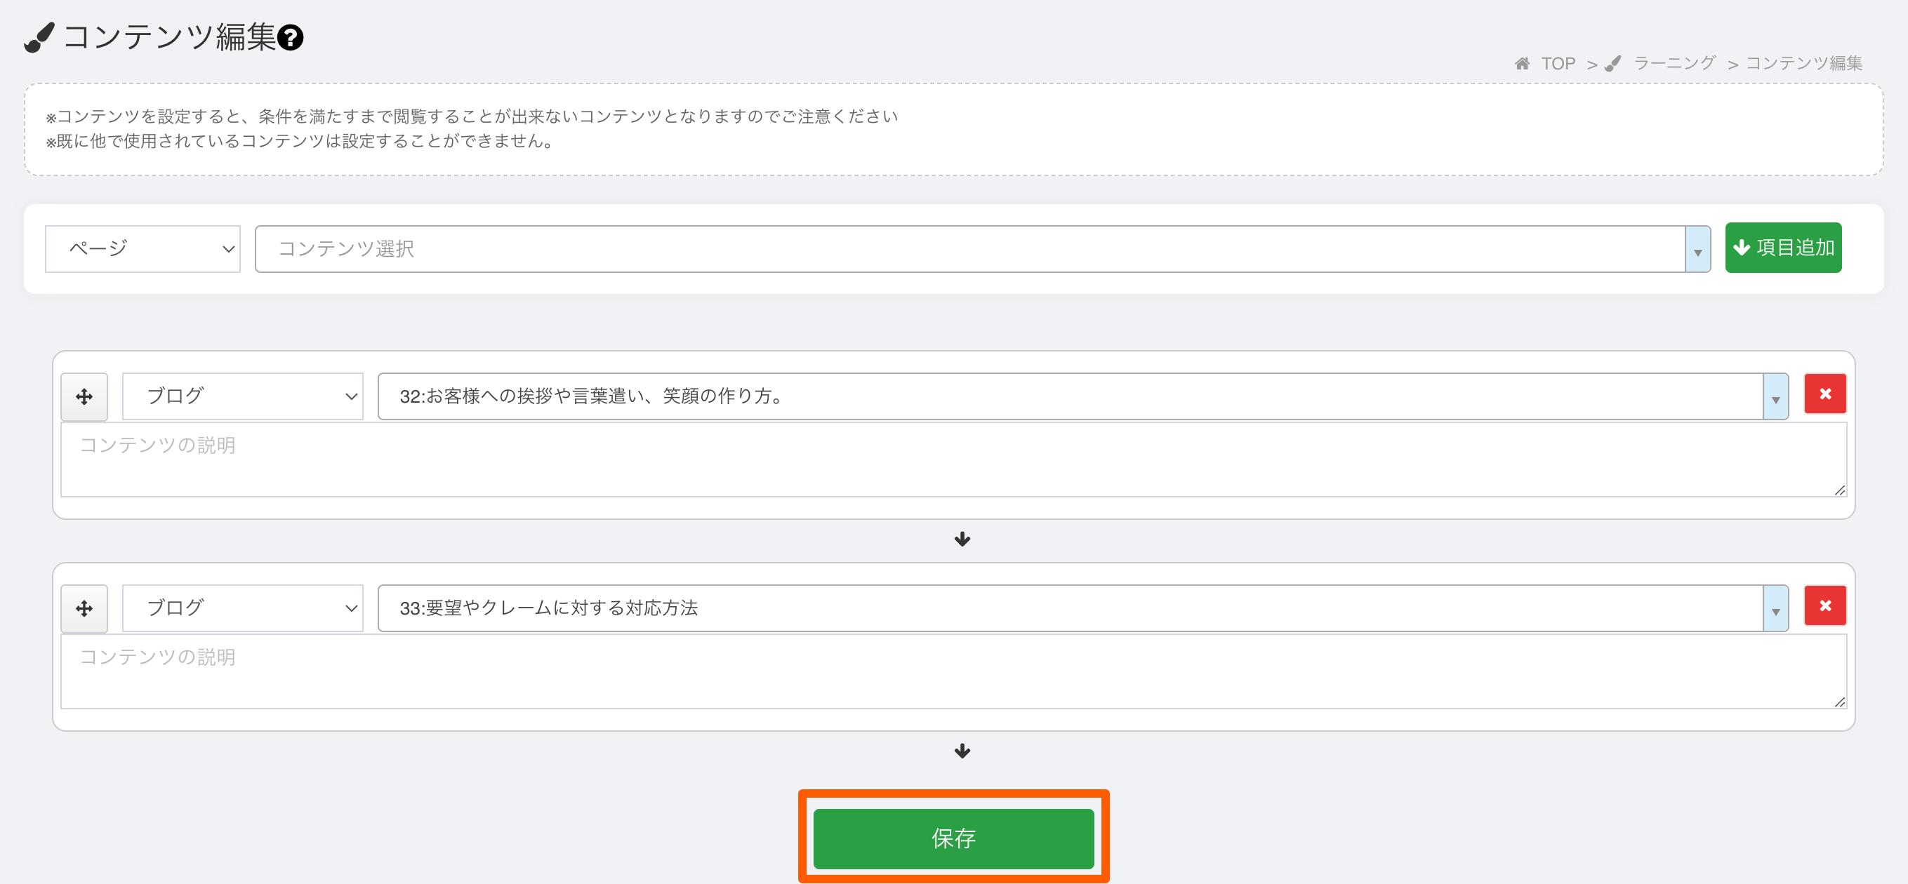Delete the item 33 row with the red X
1908x884 pixels.
(1825, 605)
